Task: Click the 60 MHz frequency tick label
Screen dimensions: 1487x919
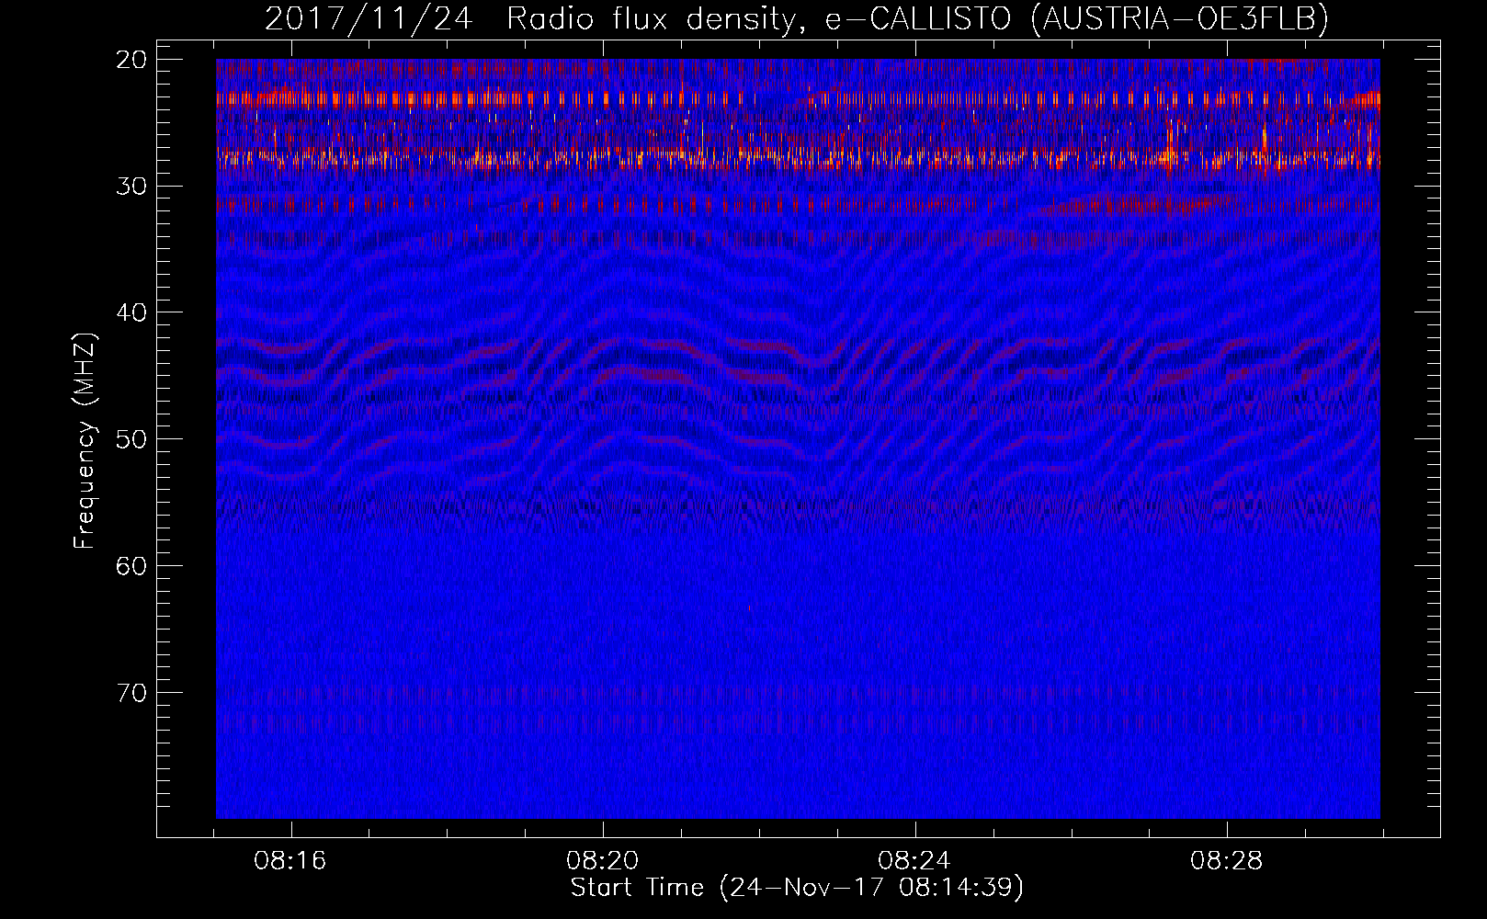Action: [131, 565]
